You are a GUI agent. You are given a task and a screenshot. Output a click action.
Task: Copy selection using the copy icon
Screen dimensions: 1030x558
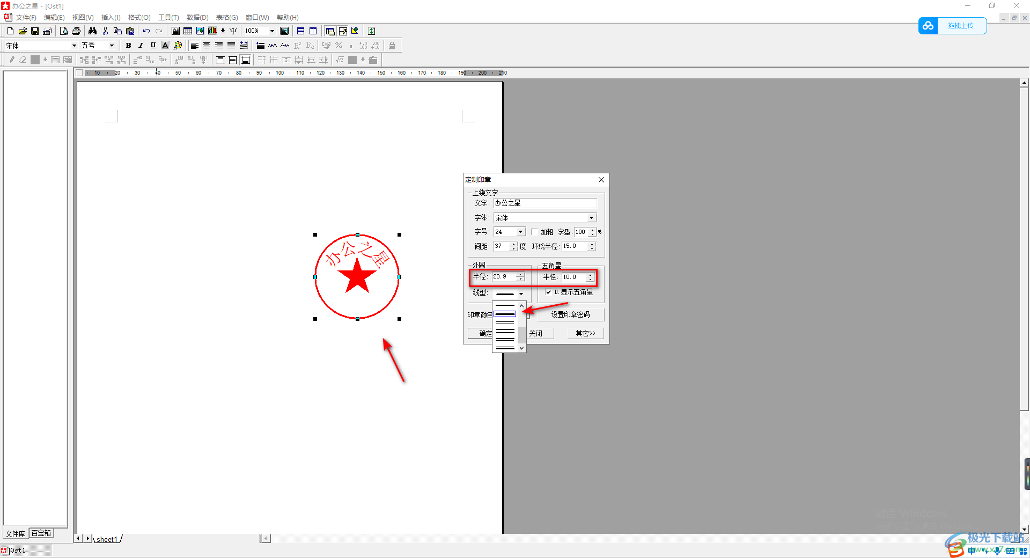(x=117, y=31)
